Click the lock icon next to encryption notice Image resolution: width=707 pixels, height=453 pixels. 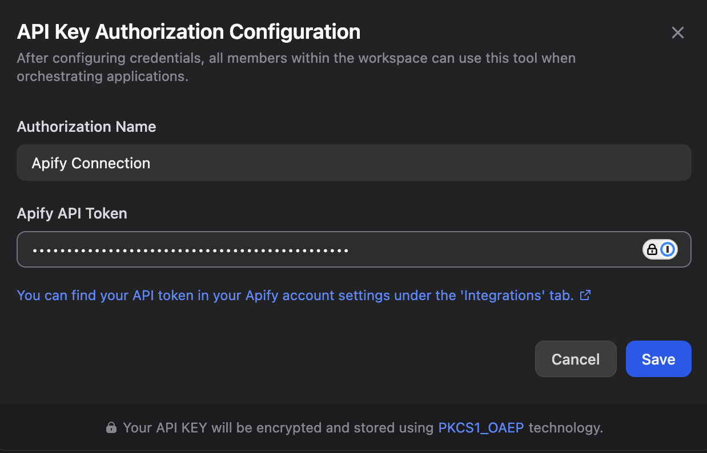[112, 427]
